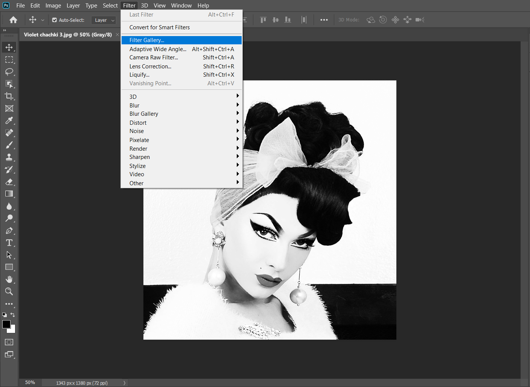Select the Clone Stamp tool

(x=9, y=157)
